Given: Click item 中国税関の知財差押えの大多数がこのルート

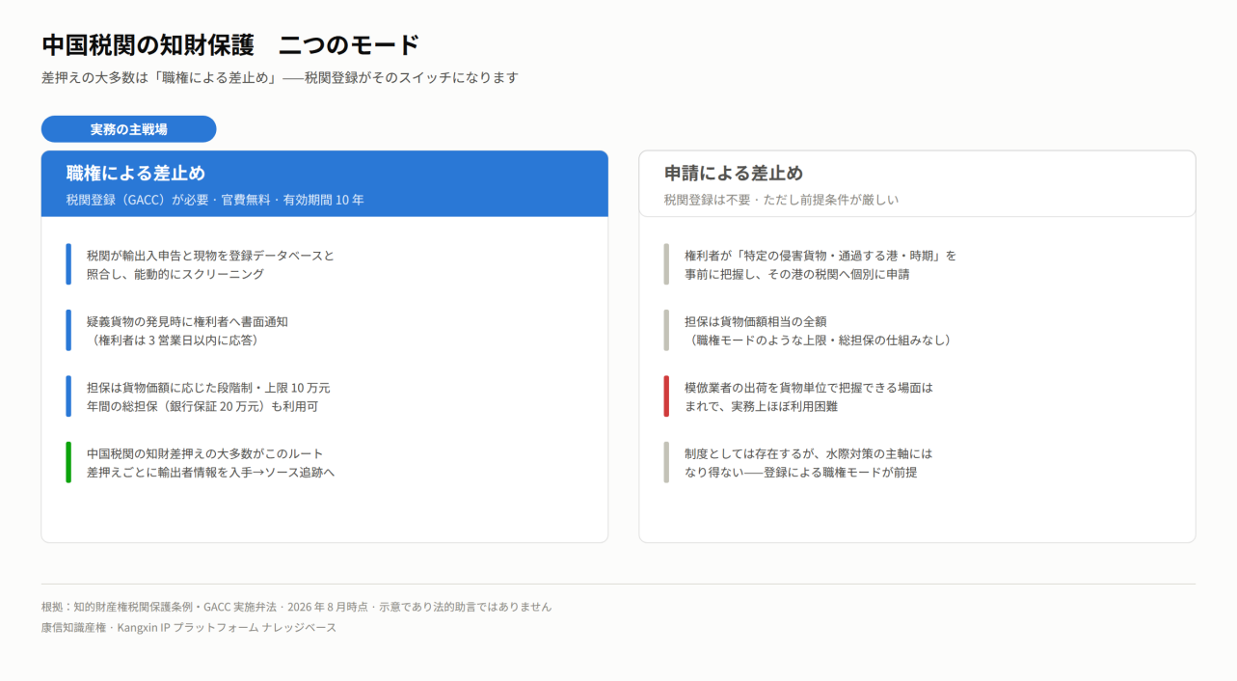Looking at the screenshot, I should [205, 453].
